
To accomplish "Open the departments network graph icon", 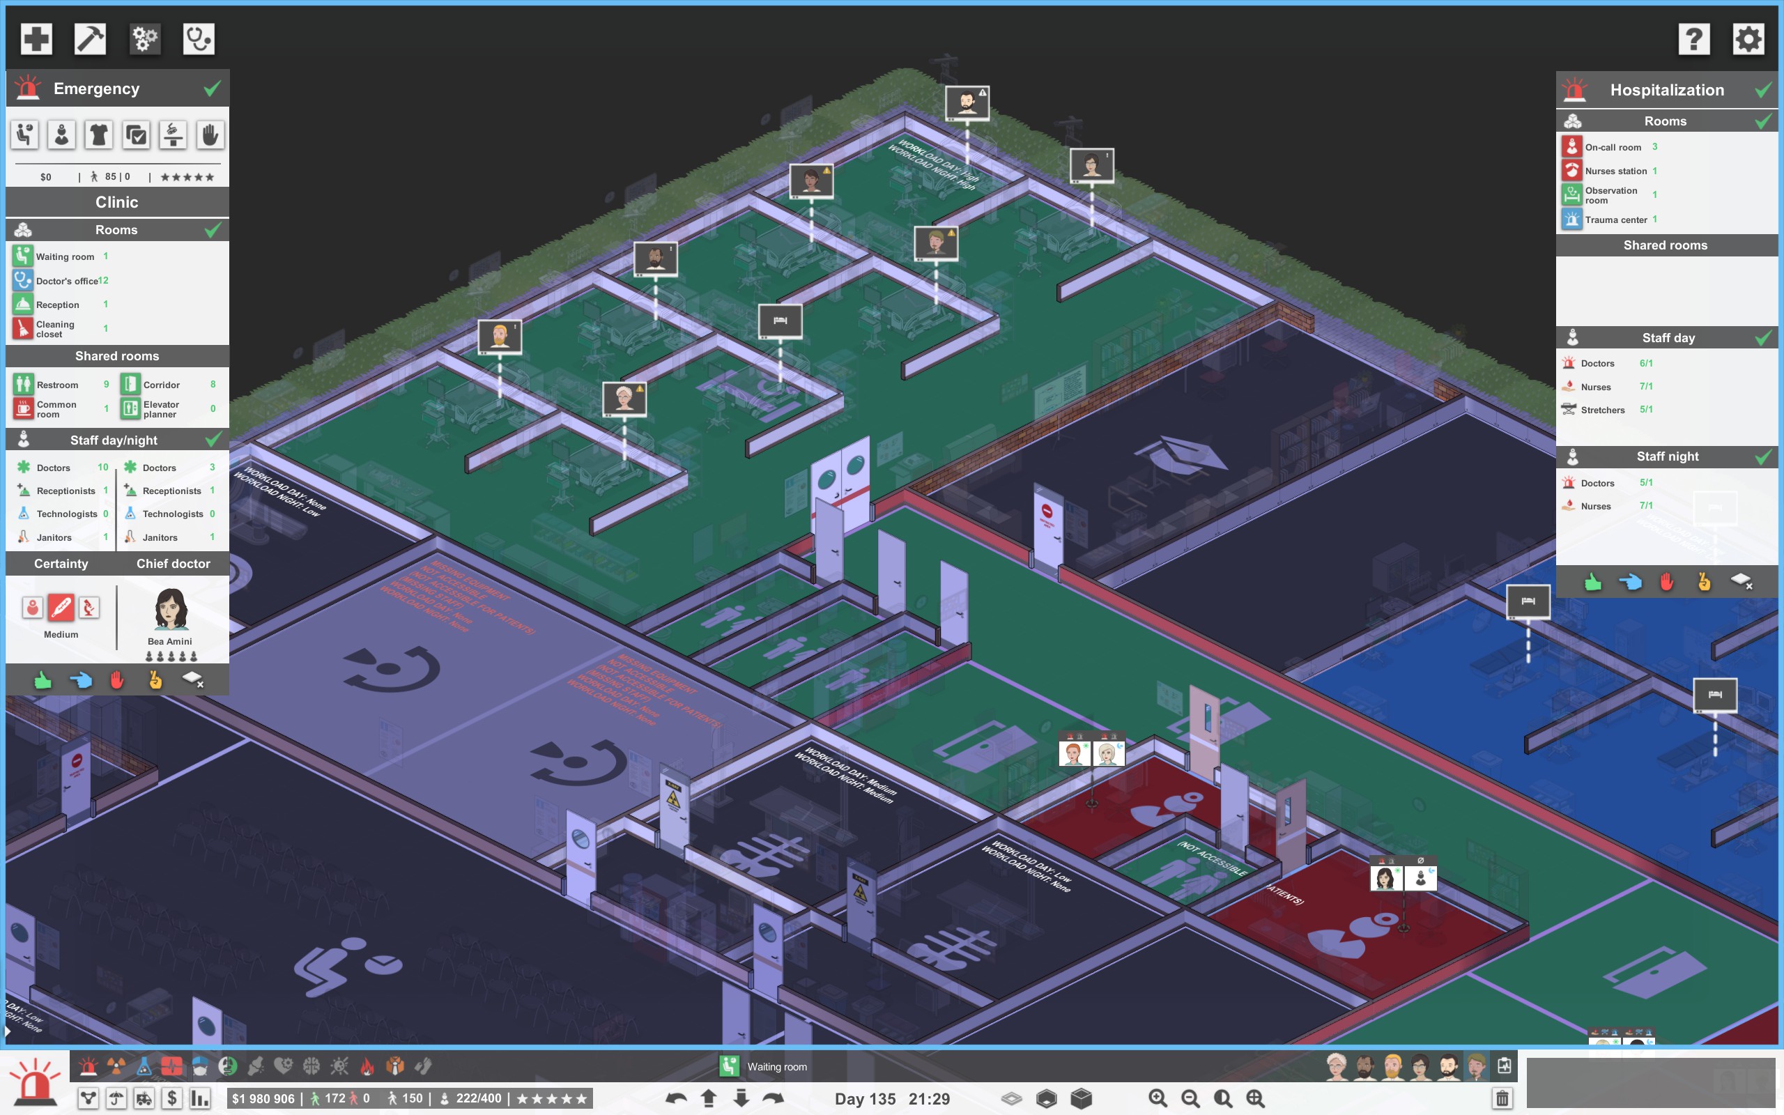I will tap(88, 1098).
